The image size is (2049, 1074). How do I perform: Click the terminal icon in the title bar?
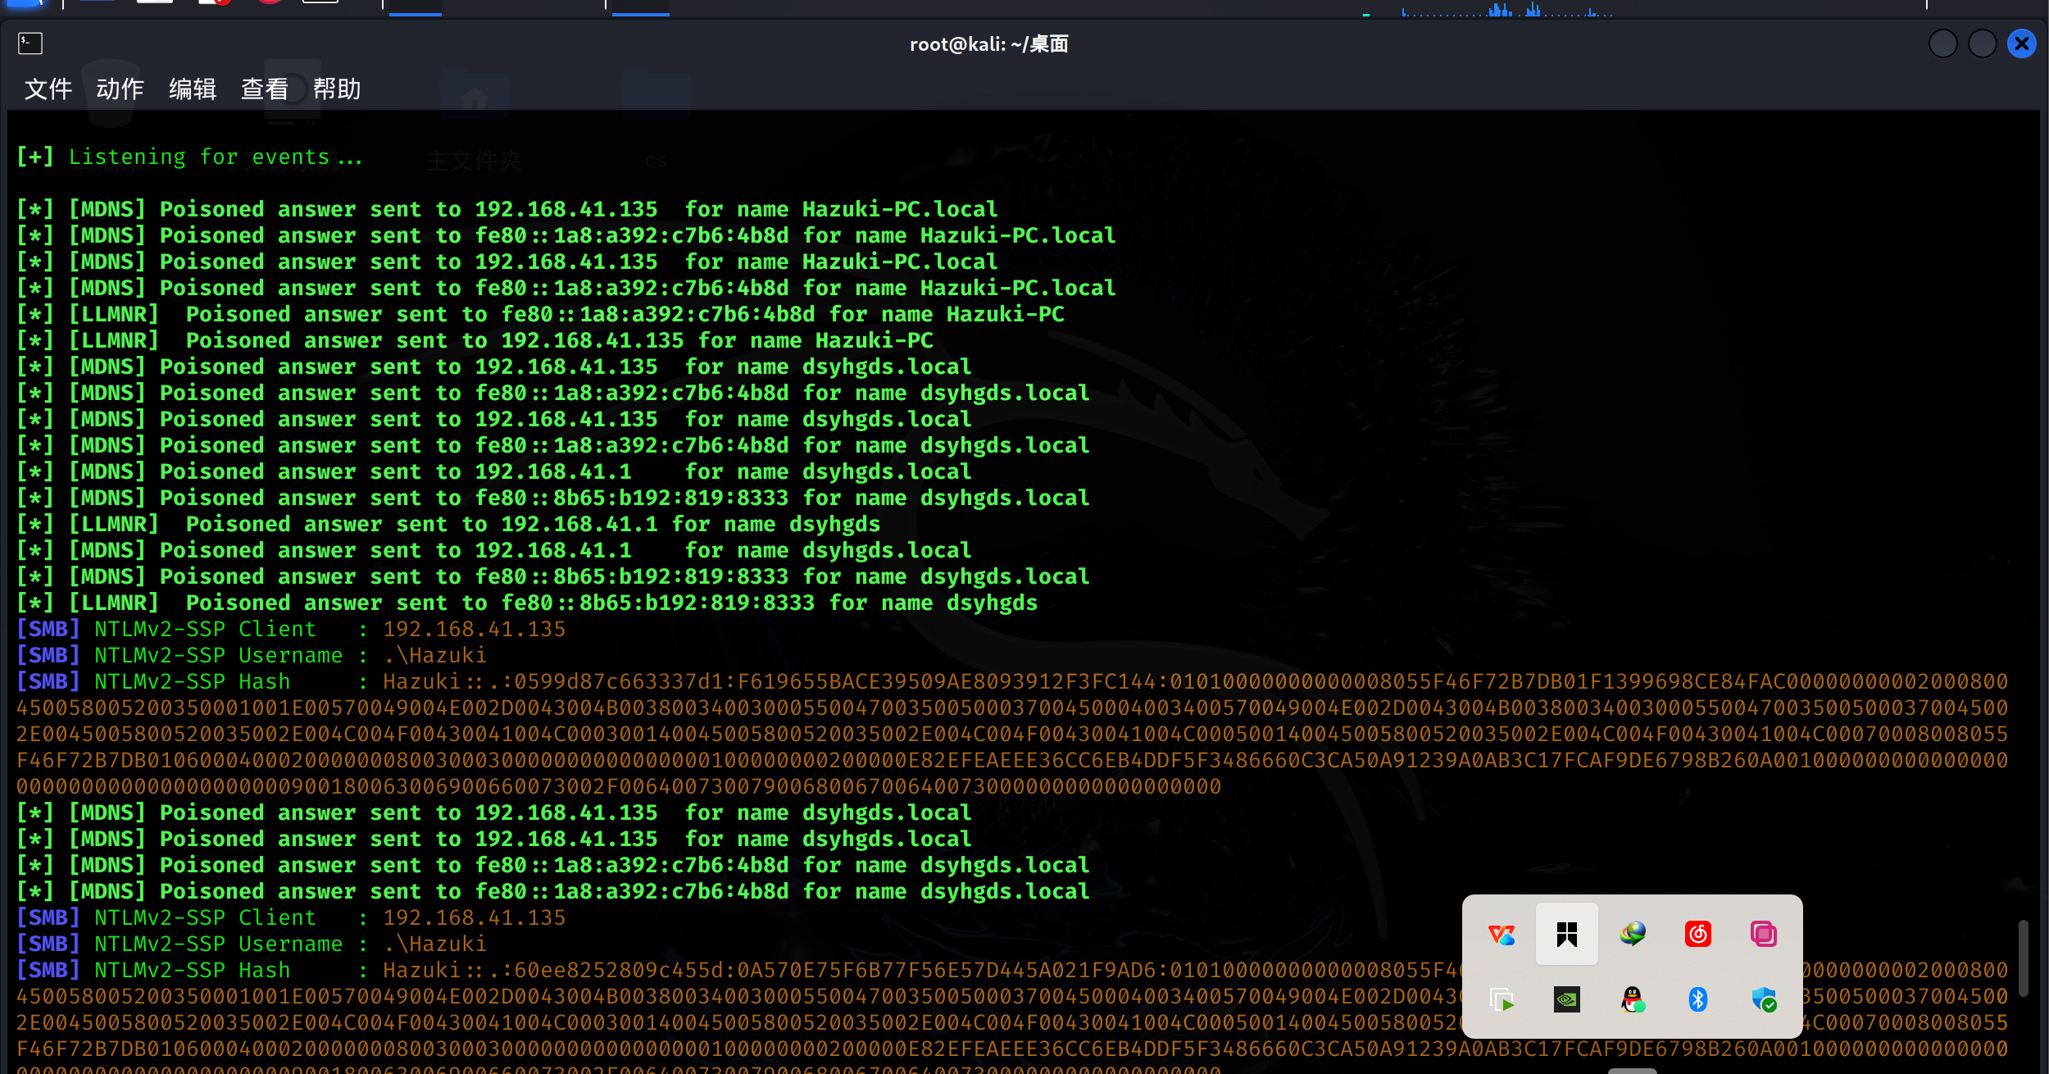[30, 43]
